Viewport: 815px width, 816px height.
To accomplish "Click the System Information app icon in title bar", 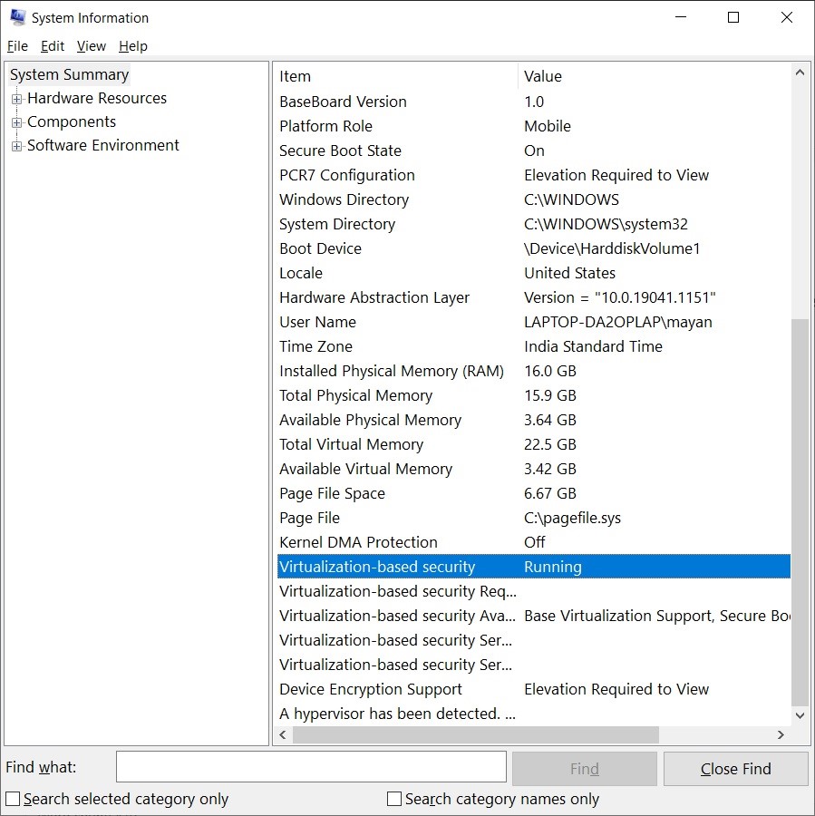I will [x=17, y=17].
